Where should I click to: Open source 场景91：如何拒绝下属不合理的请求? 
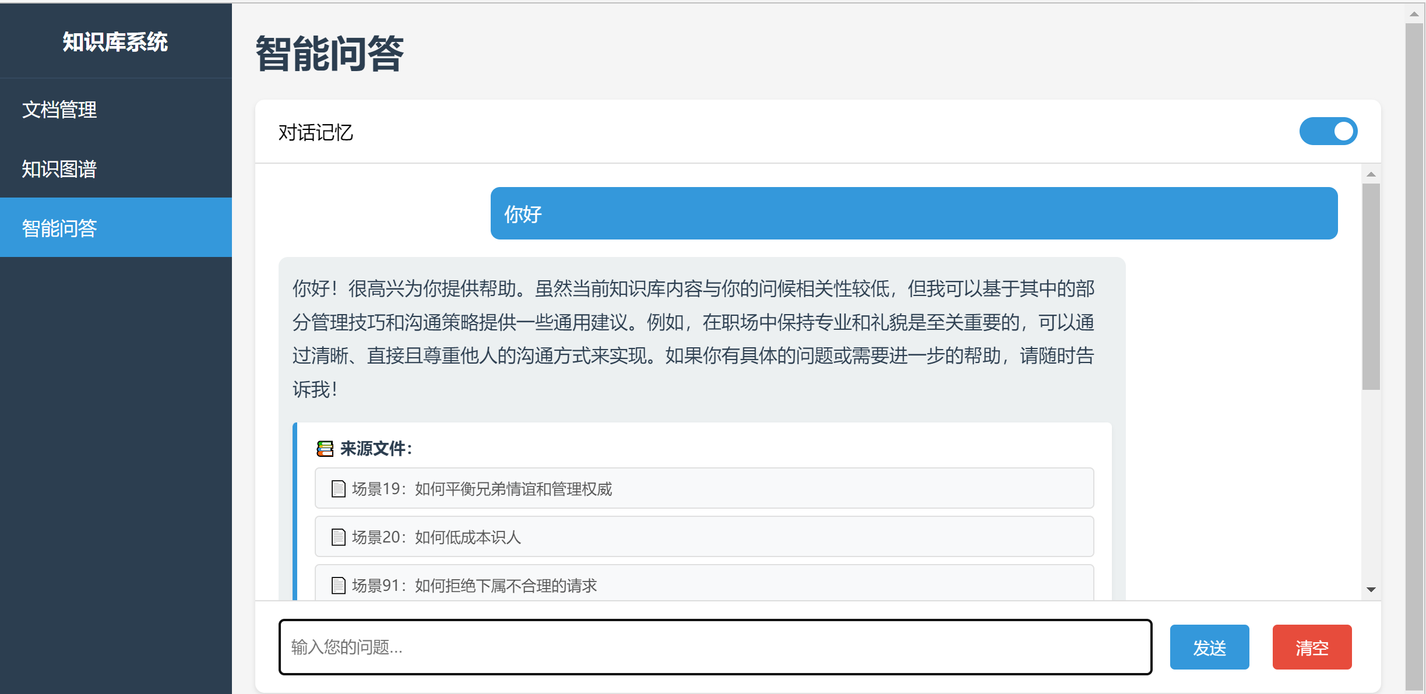[704, 583]
